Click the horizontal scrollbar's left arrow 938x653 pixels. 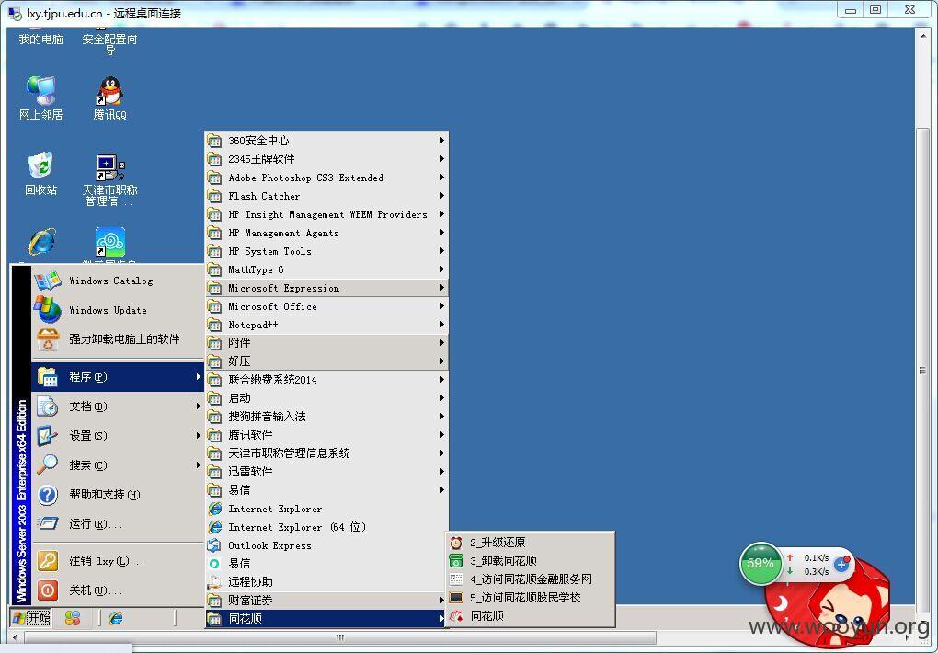[x=15, y=637]
